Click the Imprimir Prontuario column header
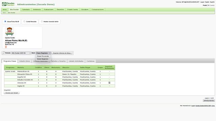Screen dimensions: 216x121 (109, 67)
